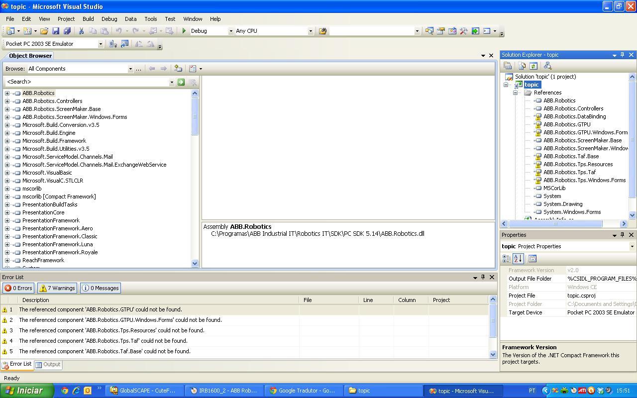Save the current file with the Save icon
The width and height of the screenshot is (637, 398).
pos(56,31)
